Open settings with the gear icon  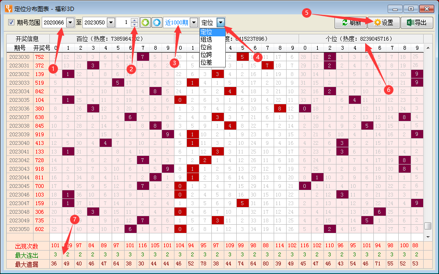[378, 22]
